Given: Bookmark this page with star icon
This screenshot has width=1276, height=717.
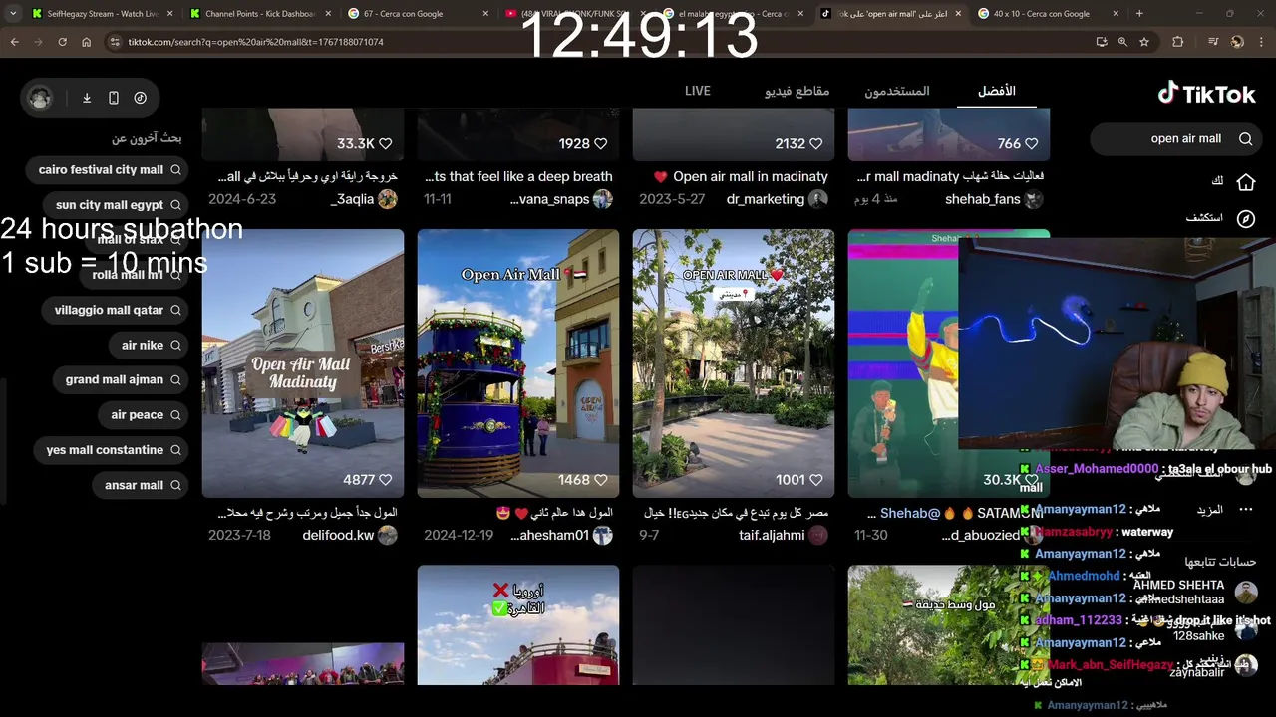Looking at the screenshot, I should point(1144,42).
